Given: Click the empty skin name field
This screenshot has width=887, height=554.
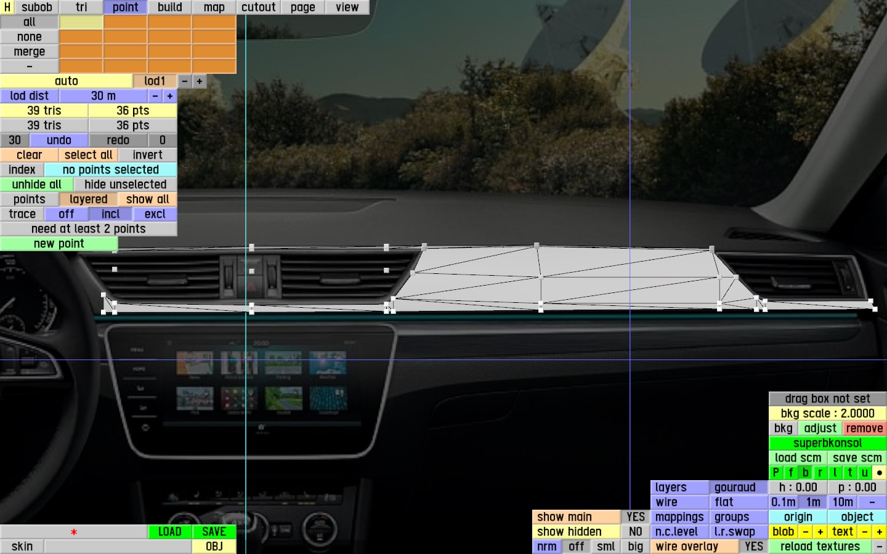Looking at the screenshot, I should tap(118, 547).
